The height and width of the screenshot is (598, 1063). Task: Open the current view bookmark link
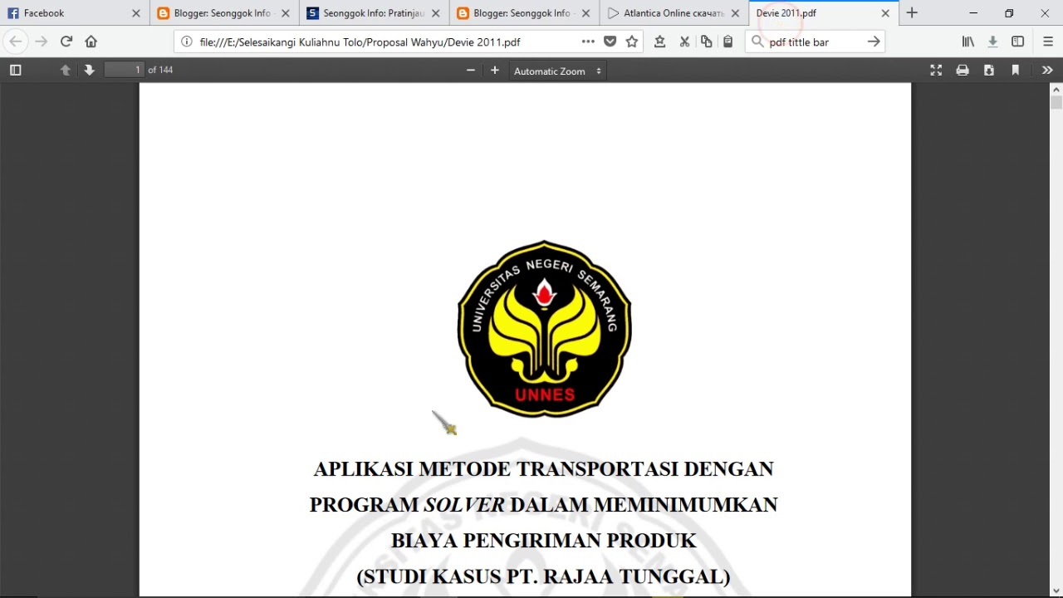click(1015, 71)
